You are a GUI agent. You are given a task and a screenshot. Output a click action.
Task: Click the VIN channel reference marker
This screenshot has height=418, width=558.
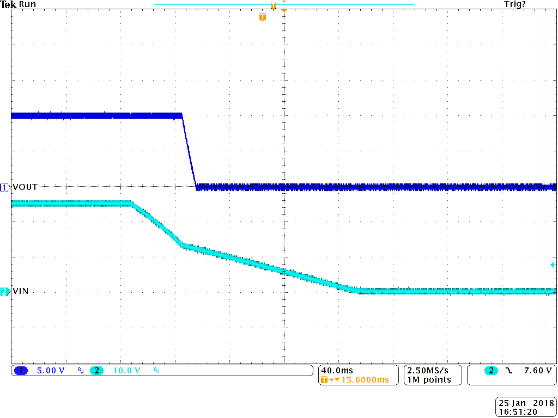pyautogui.click(x=4, y=292)
